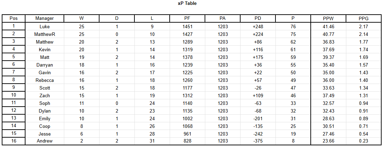Click Zach's PF value 1312
This screenshot has width=383, height=146.
(187, 95)
